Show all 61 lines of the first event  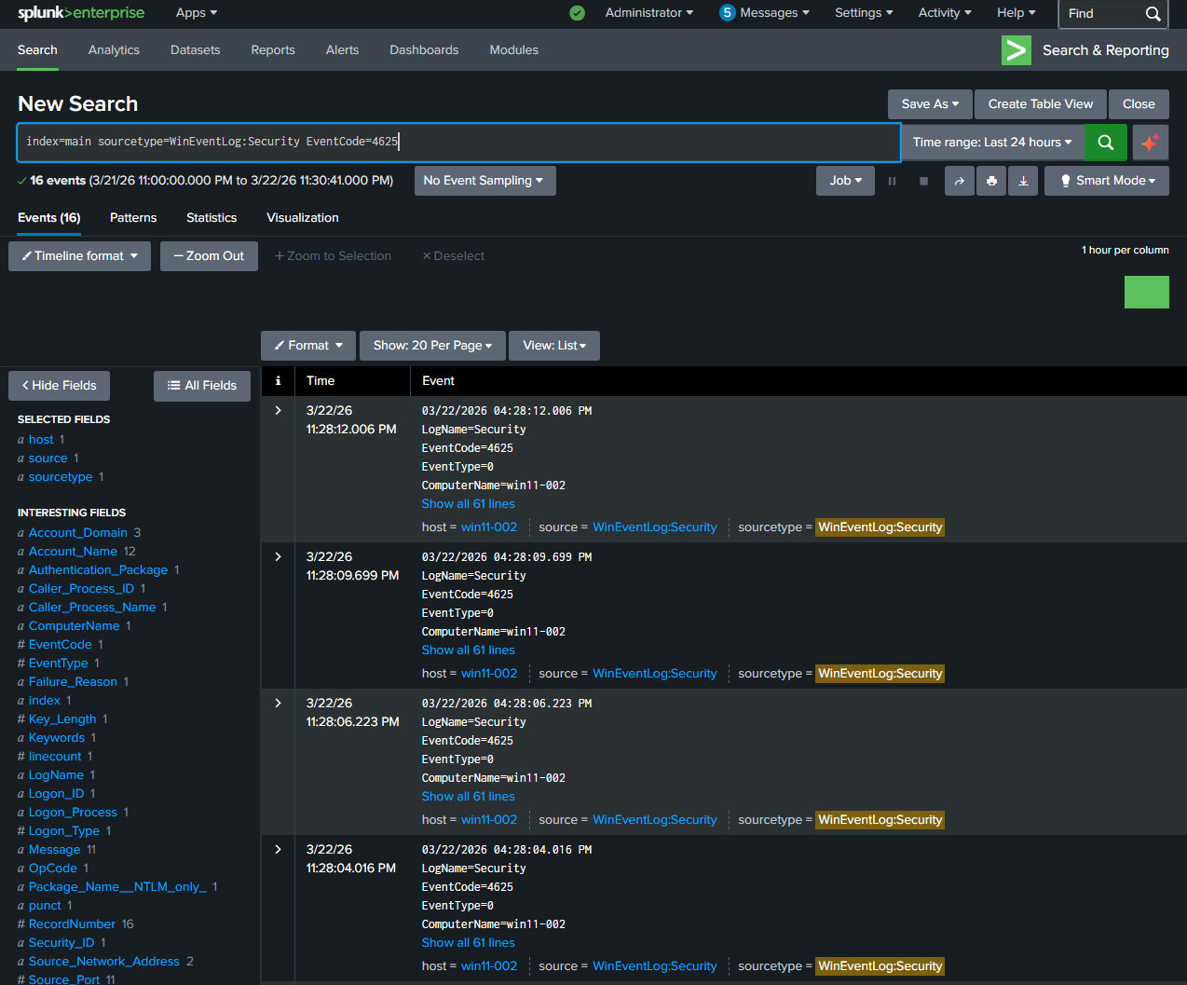tap(468, 503)
